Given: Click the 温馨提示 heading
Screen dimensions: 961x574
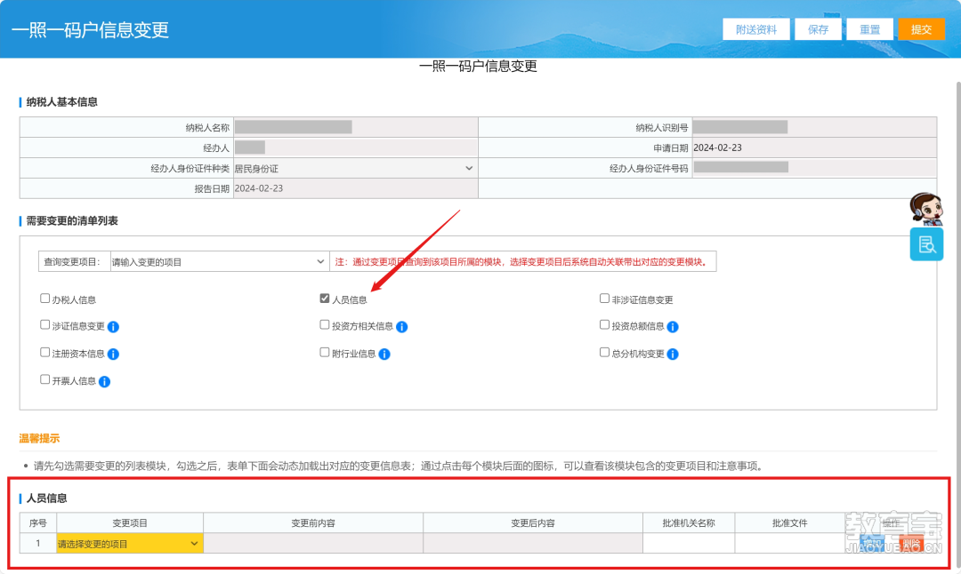Looking at the screenshot, I should tap(39, 438).
